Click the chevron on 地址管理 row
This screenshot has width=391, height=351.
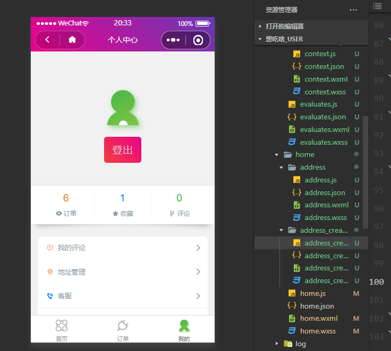[x=198, y=272]
